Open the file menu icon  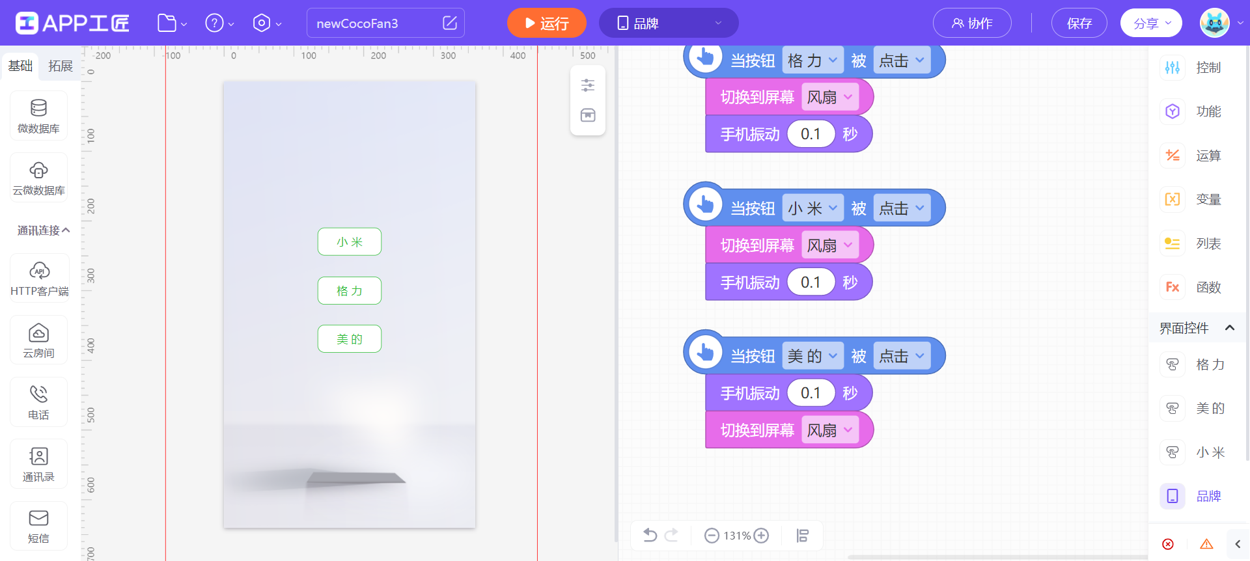point(172,23)
